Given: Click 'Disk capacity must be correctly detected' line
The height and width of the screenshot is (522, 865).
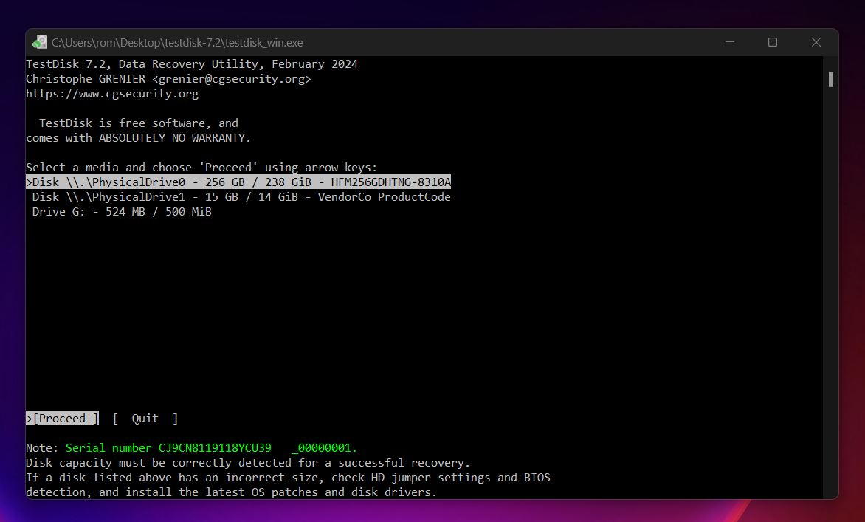Looking at the screenshot, I should [x=248, y=463].
